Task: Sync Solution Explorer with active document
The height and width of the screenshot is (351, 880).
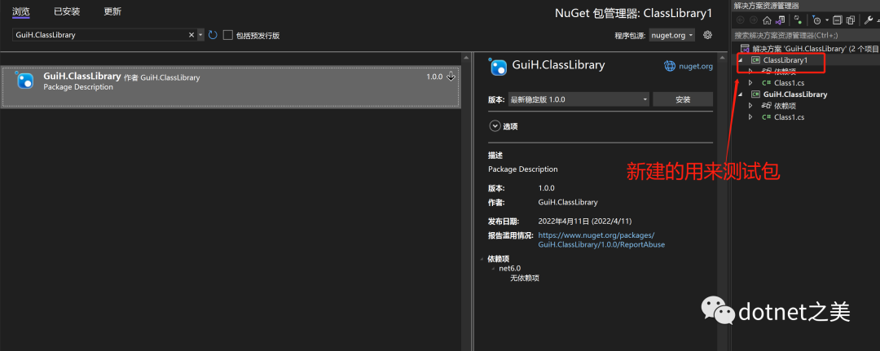Action: (798, 20)
